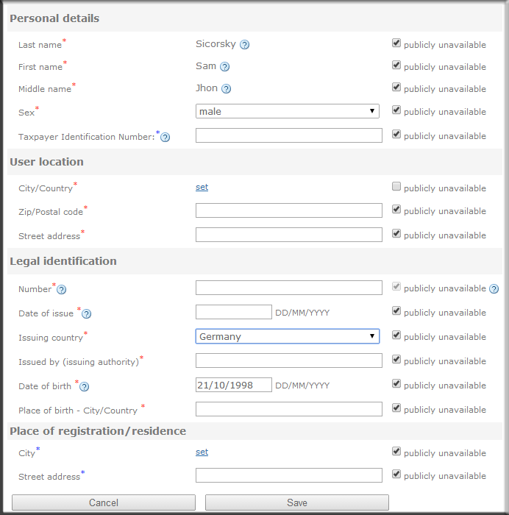The height and width of the screenshot is (515, 509).
Task: Uncheck publicly unavailable for Date of birth
Action: coord(396,384)
